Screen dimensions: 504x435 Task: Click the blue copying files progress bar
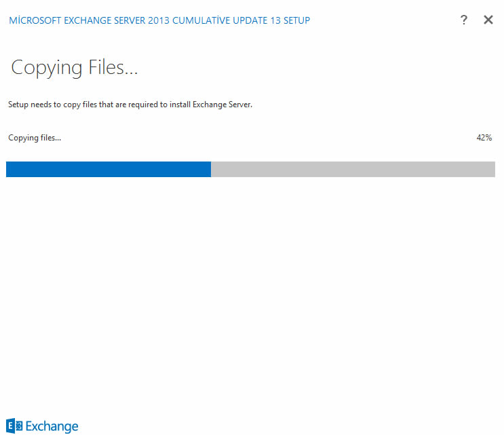coord(250,169)
